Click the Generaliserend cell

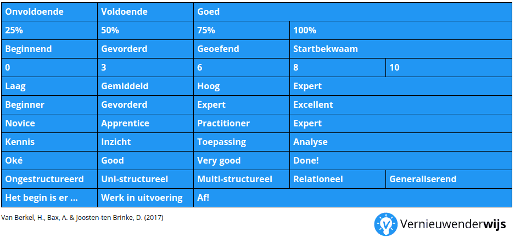coord(449,179)
